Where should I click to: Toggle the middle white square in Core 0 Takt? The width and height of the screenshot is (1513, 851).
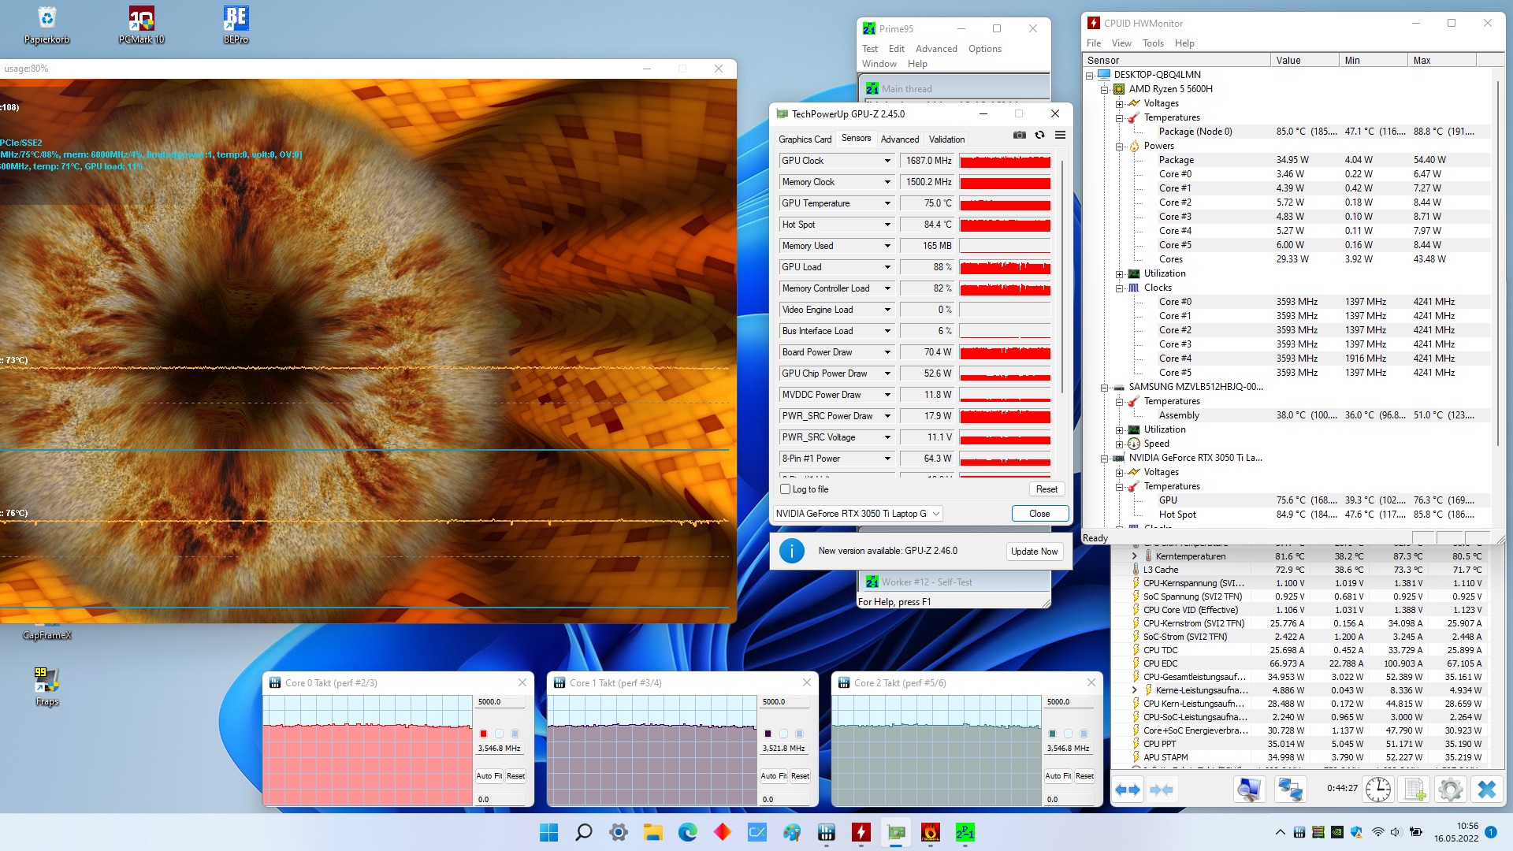499,734
